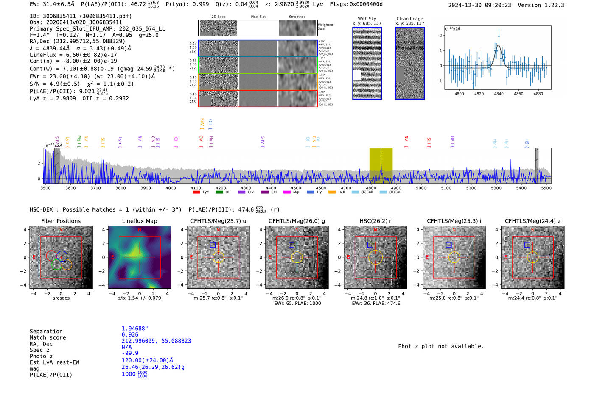
Task: Click the Obs: 20200413v020_3006835411 line
Action: tap(76, 22)
